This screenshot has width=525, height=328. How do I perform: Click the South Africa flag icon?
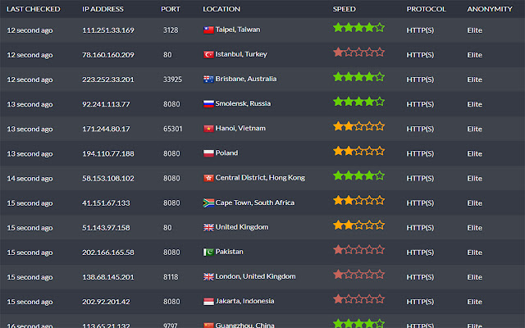pos(208,203)
